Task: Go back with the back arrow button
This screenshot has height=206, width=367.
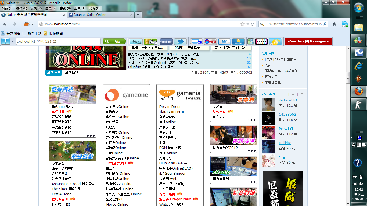Action: (x=5, y=24)
